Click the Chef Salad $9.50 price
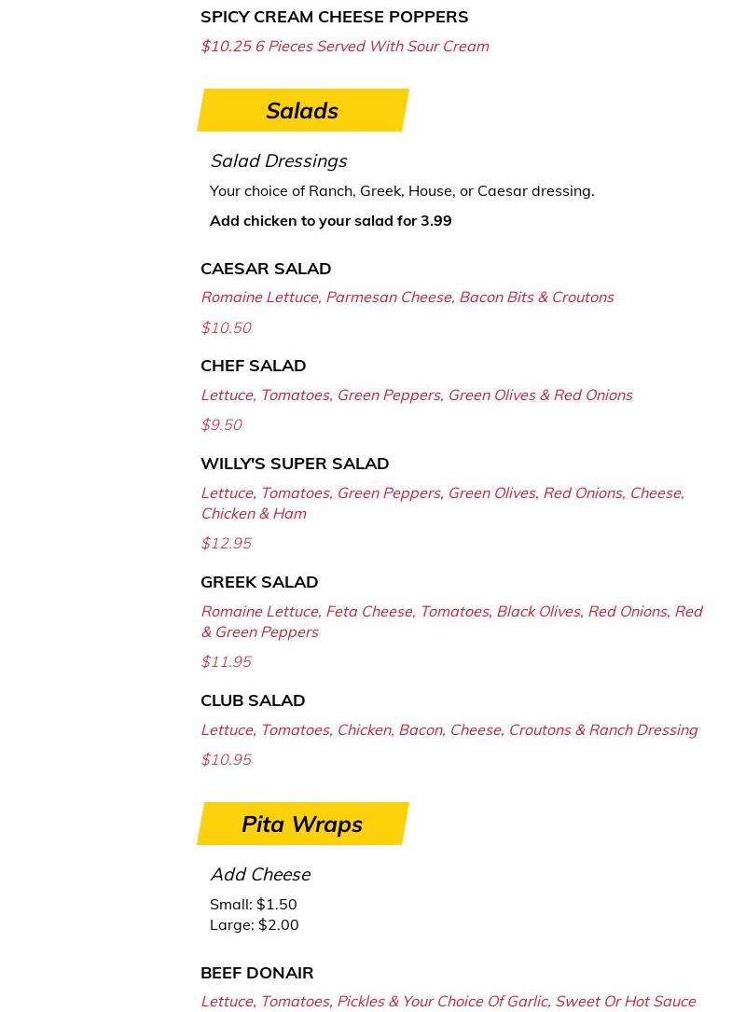Screen dimensions: 732x1012 (221, 424)
